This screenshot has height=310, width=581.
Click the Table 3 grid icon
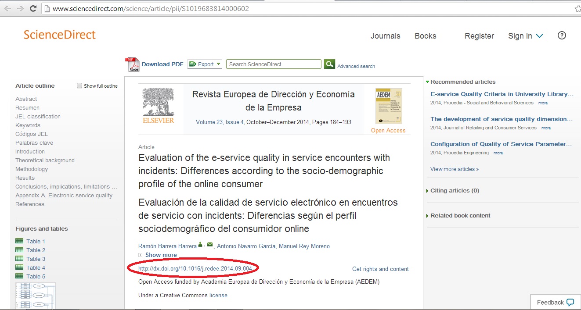[19, 259]
